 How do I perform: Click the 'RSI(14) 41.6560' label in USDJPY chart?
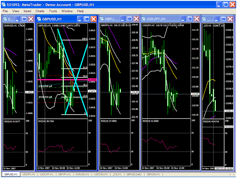point(151,121)
